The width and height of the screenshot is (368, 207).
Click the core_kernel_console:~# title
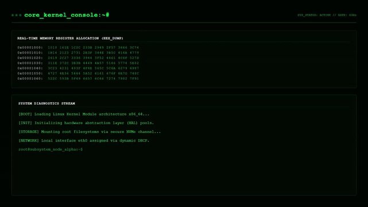tap(67, 15)
